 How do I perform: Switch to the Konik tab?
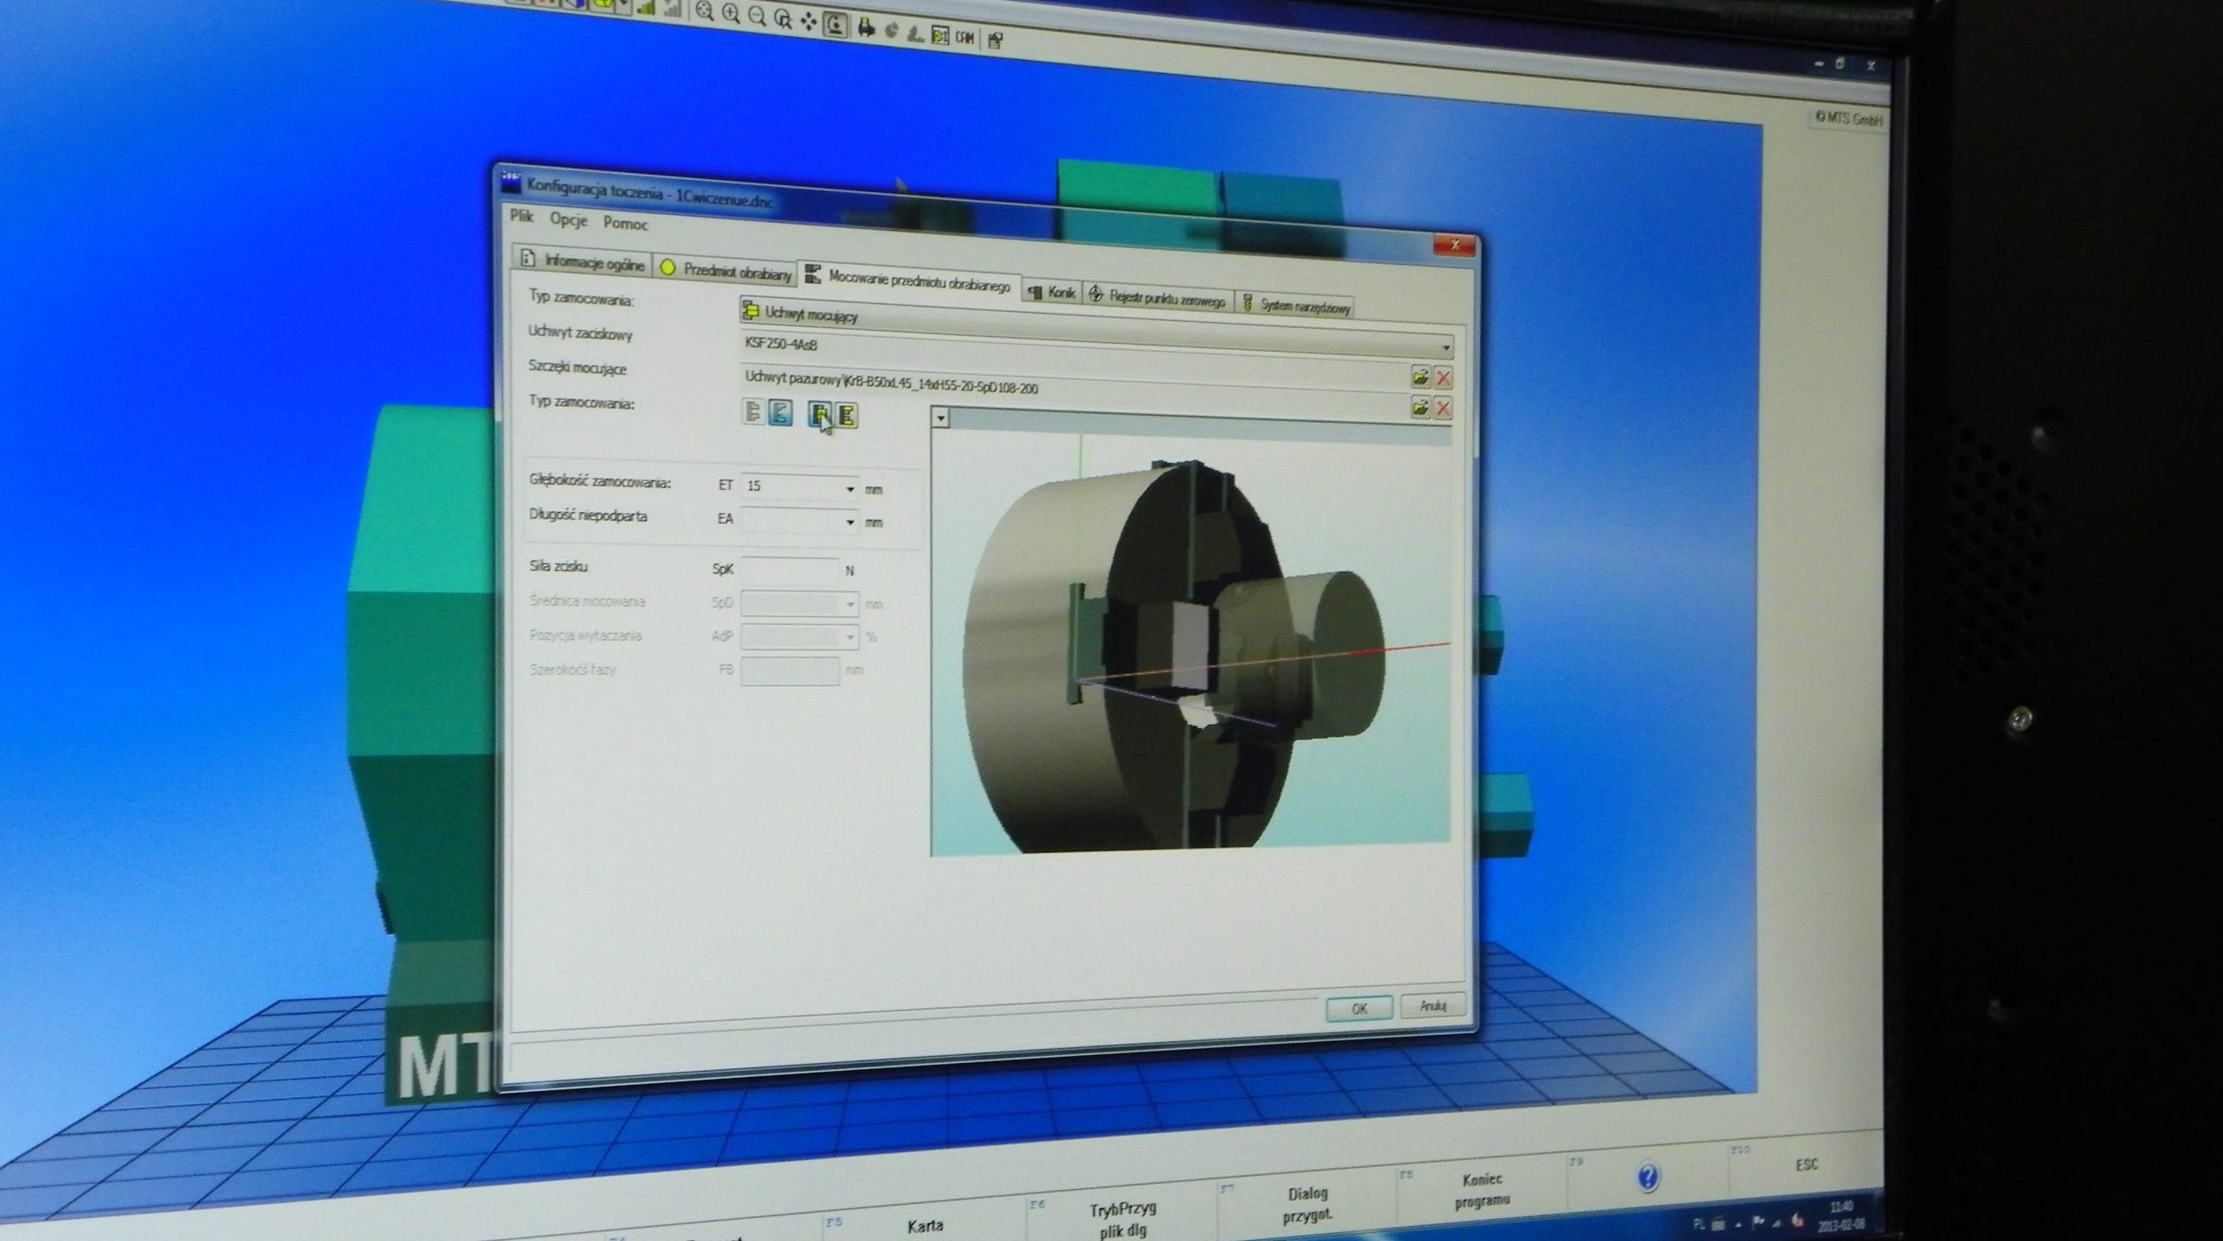point(1052,294)
